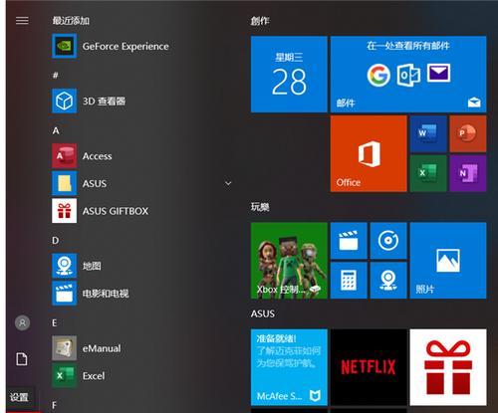Open the red gift box tile
Screen dimensions: 498x413
pos(448,367)
